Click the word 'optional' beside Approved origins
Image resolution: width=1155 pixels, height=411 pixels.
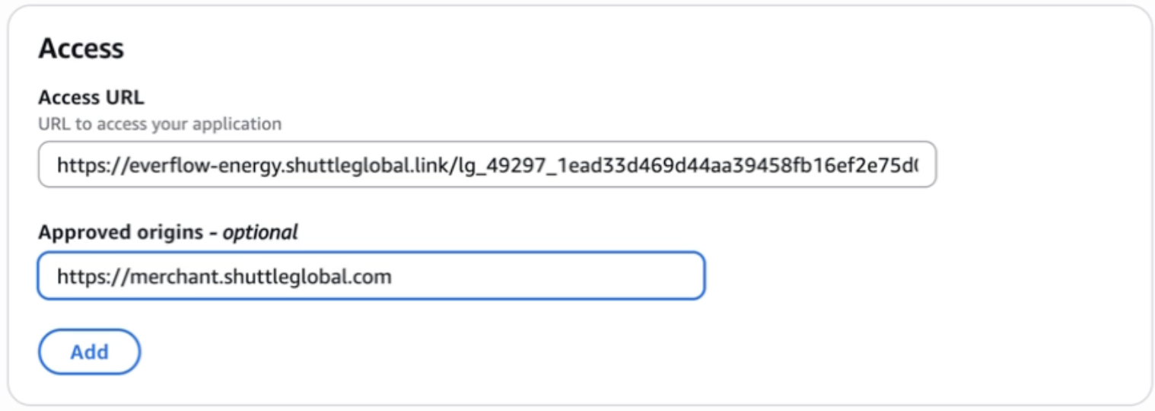pyautogui.click(x=259, y=232)
